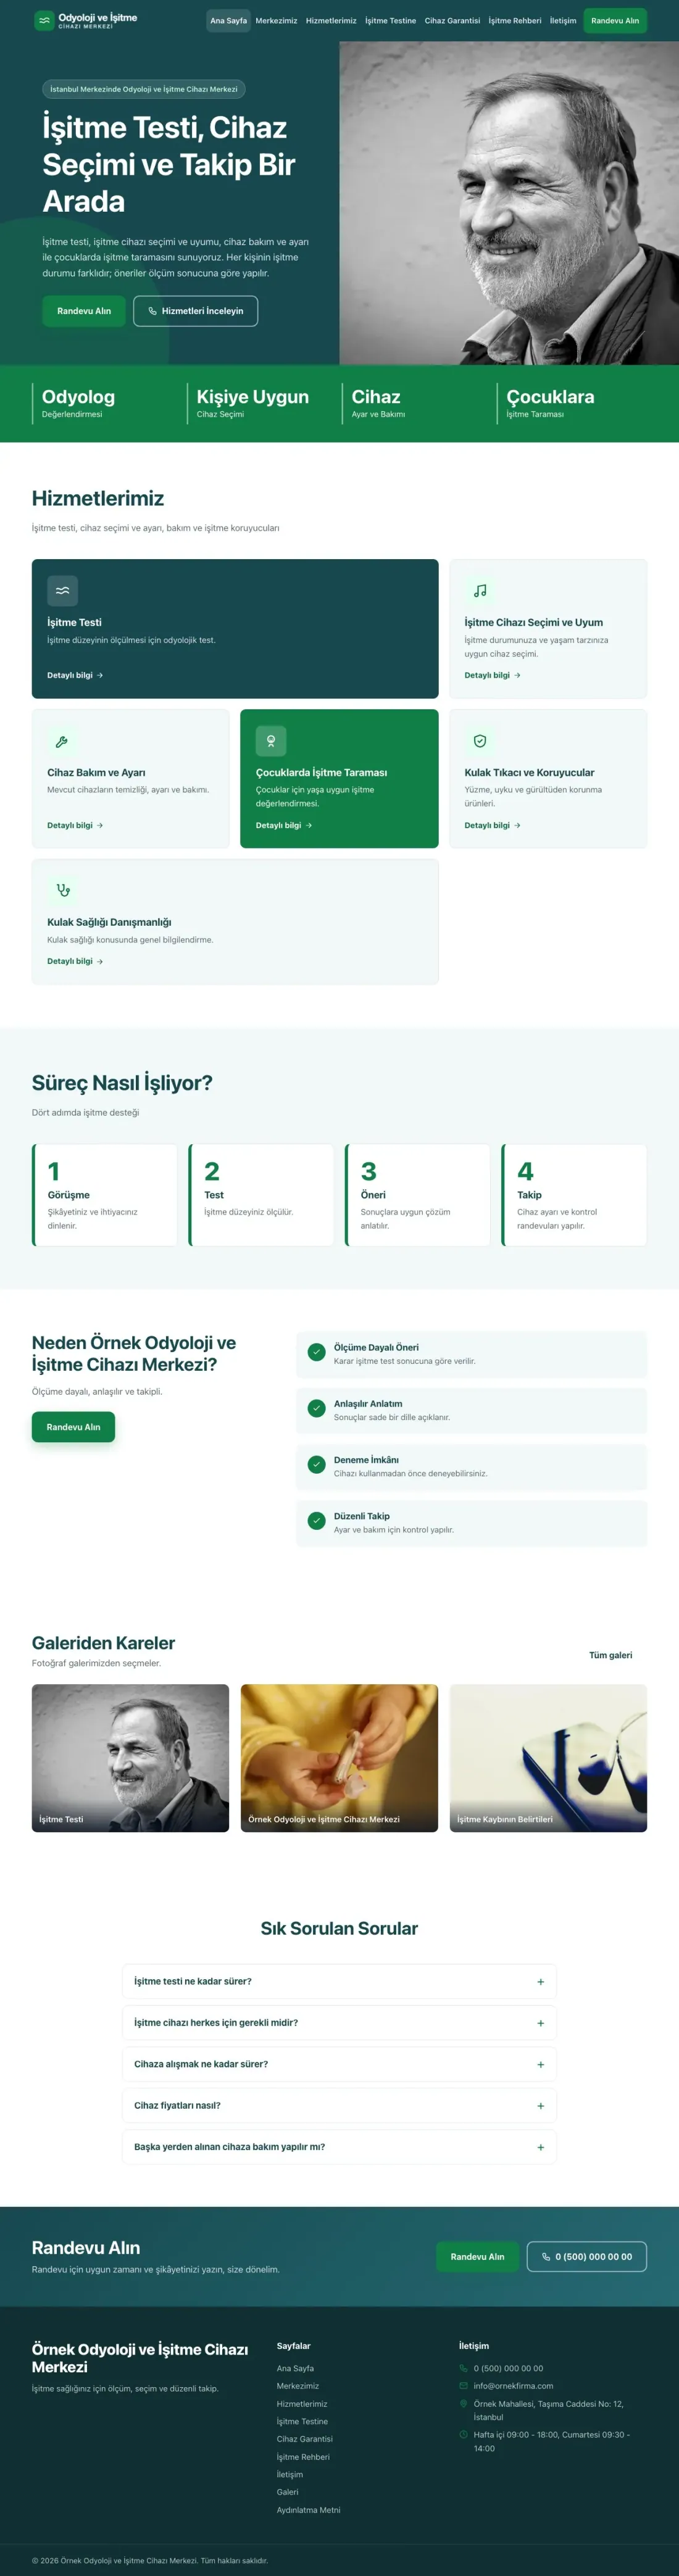Click the phone icon in Hizmetleri İnceleyin button
679x2576 pixels.
click(152, 311)
